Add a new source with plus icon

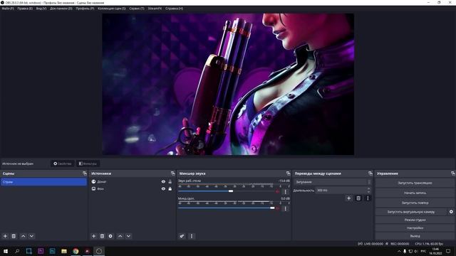pyautogui.click(x=93, y=236)
